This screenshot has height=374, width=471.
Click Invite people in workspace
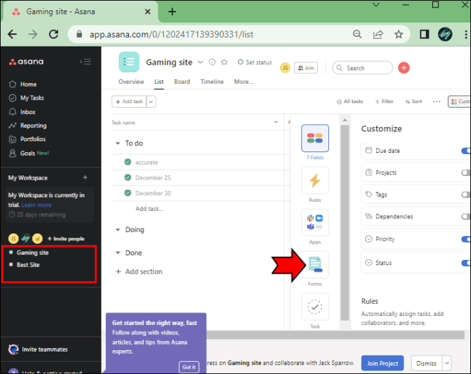[x=66, y=239]
